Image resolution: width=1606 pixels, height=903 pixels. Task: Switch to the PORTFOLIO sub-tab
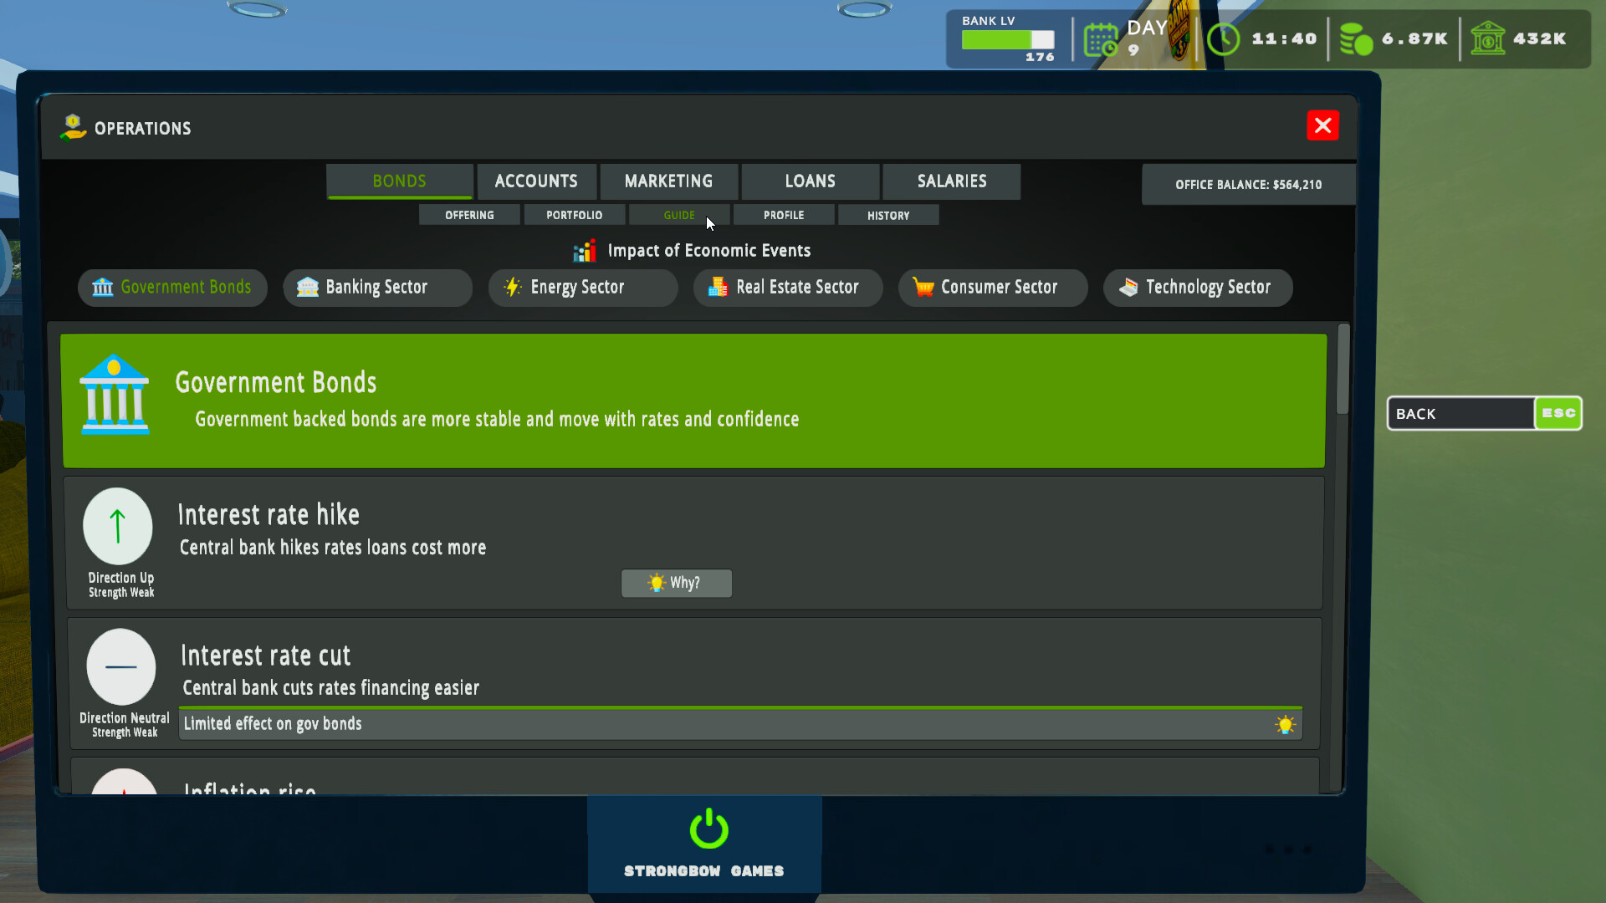pos(574,215)
